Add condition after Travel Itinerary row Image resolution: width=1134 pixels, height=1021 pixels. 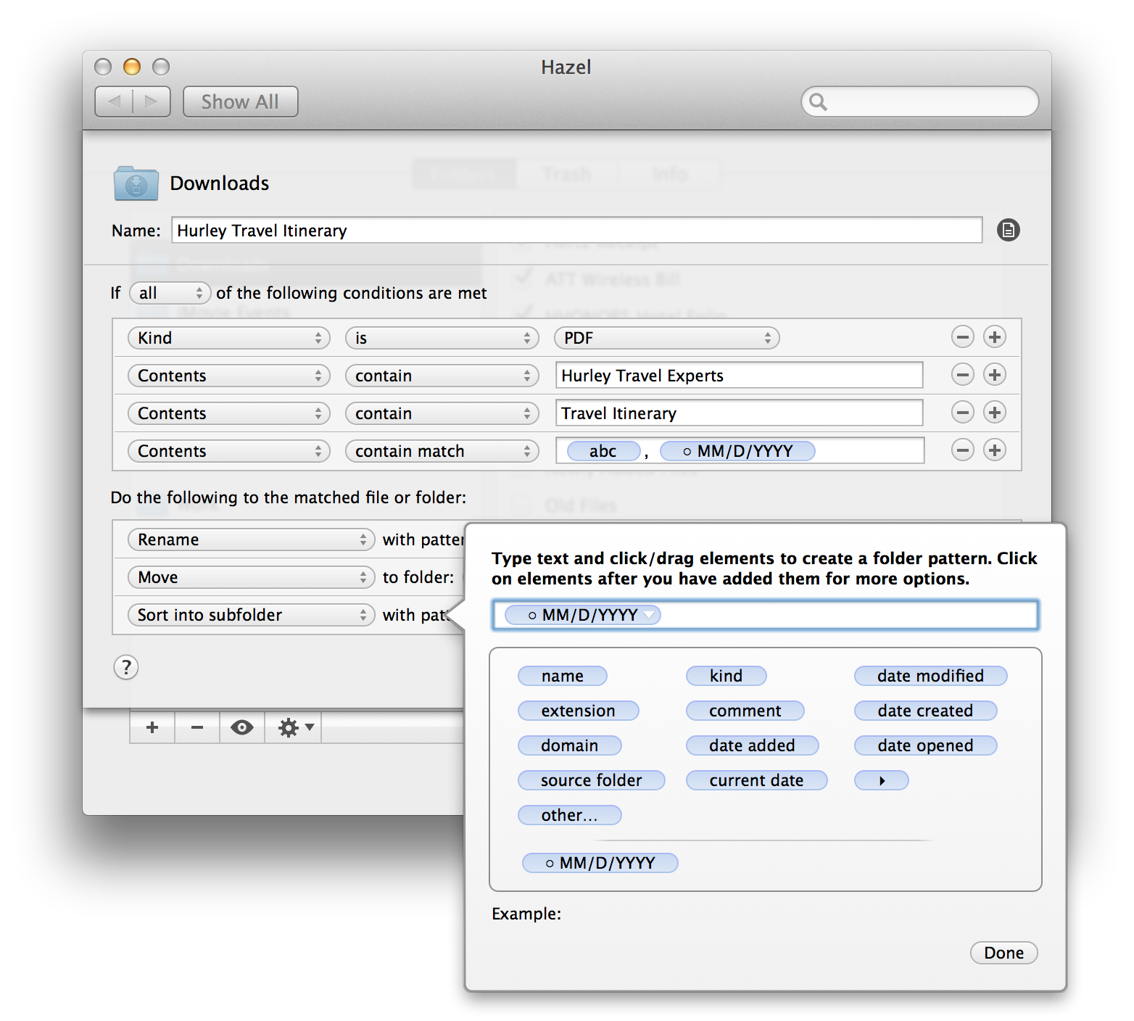[x=995, y=413]
